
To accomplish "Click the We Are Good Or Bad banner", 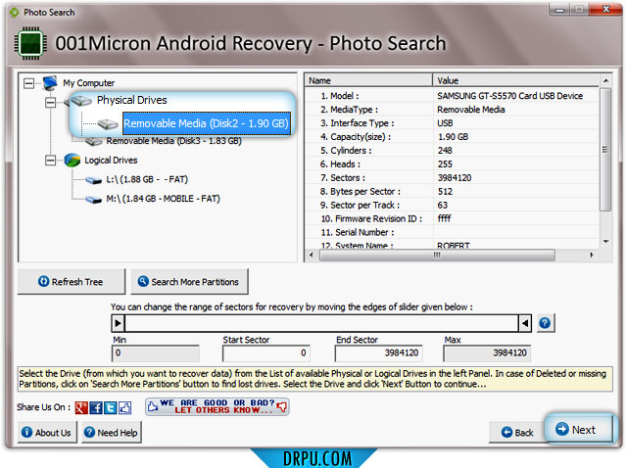I will (x=217, y=406).
